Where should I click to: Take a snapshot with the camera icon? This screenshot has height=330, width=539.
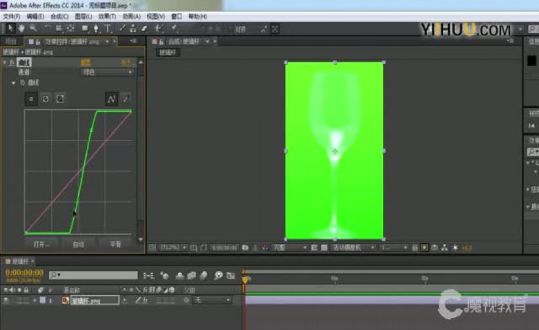(x=245, y=248)
